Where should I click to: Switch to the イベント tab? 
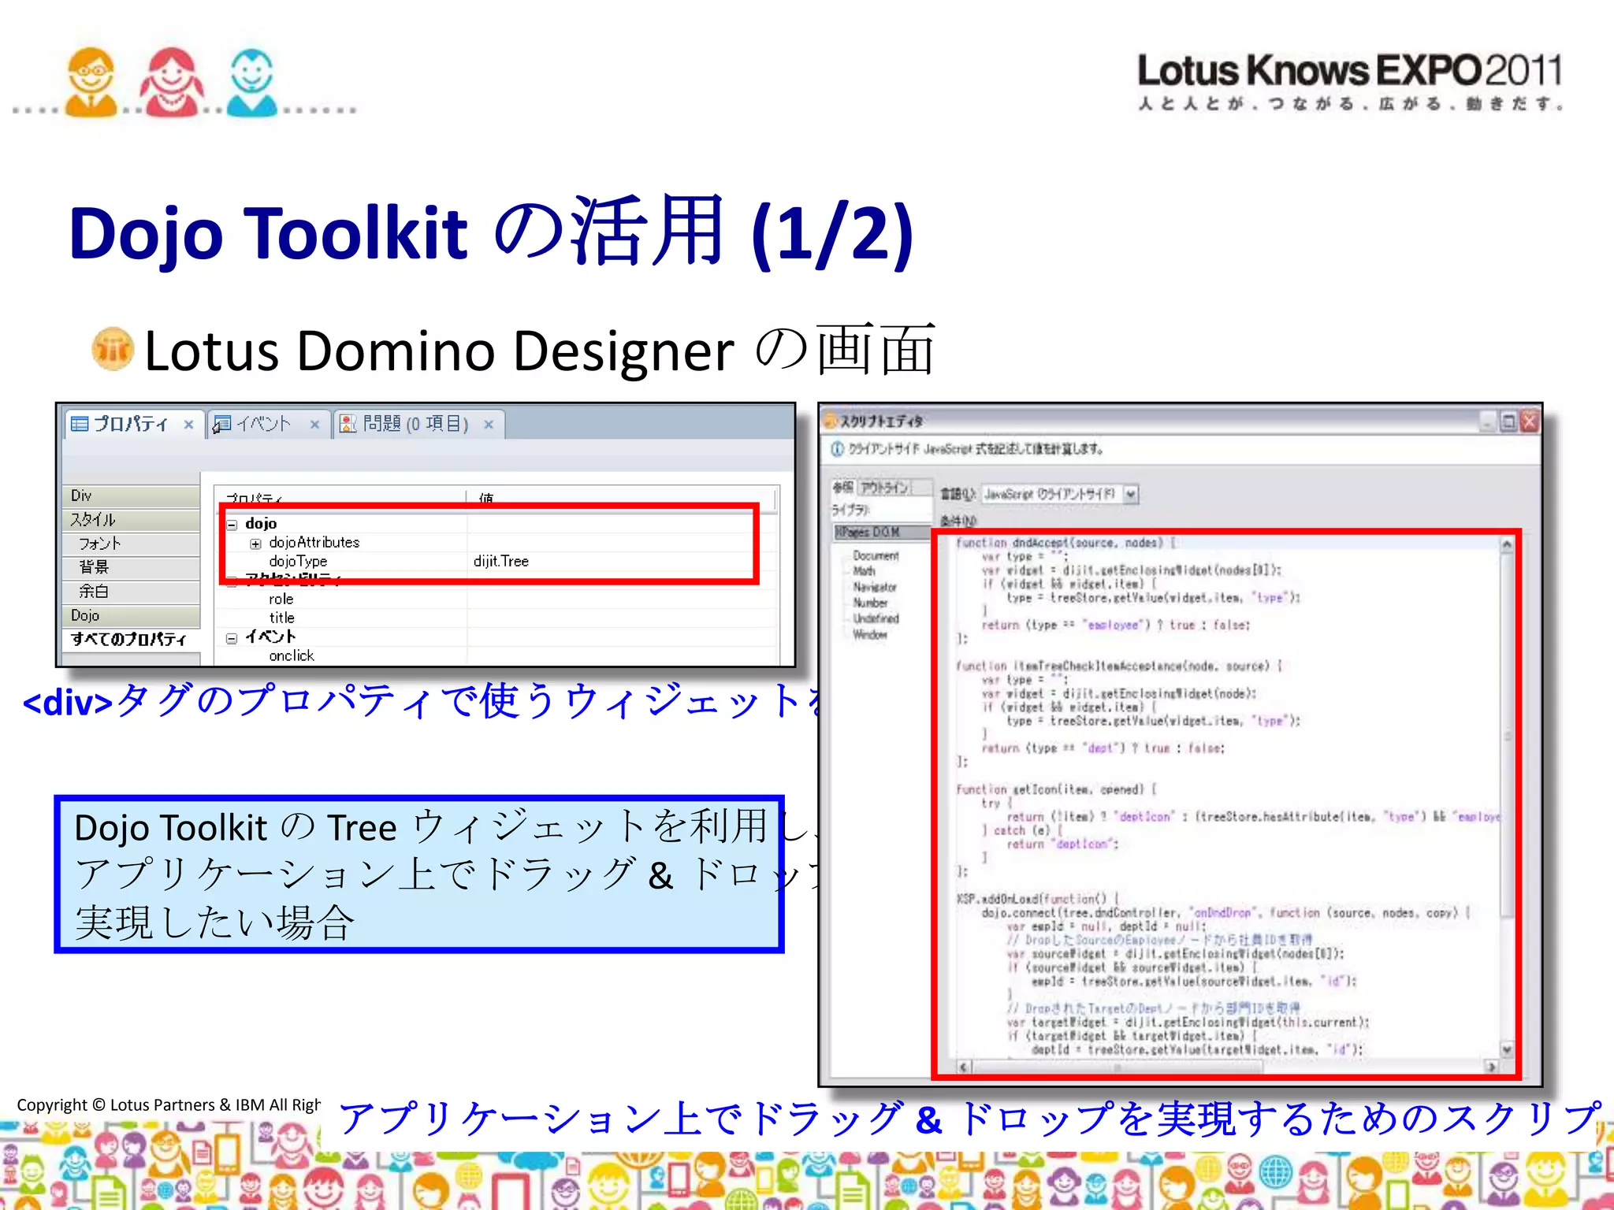click(268, 424)
